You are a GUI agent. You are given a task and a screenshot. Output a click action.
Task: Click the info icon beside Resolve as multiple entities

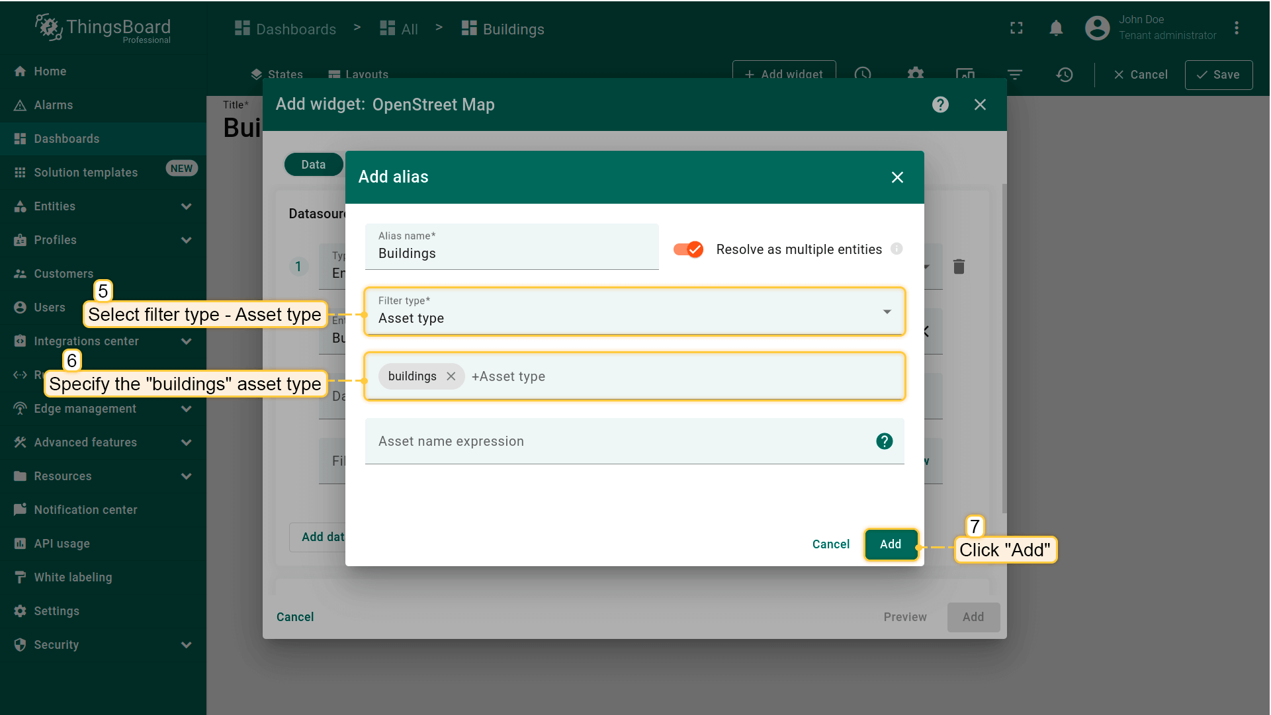pyautogui.click(x=897, y=249)
